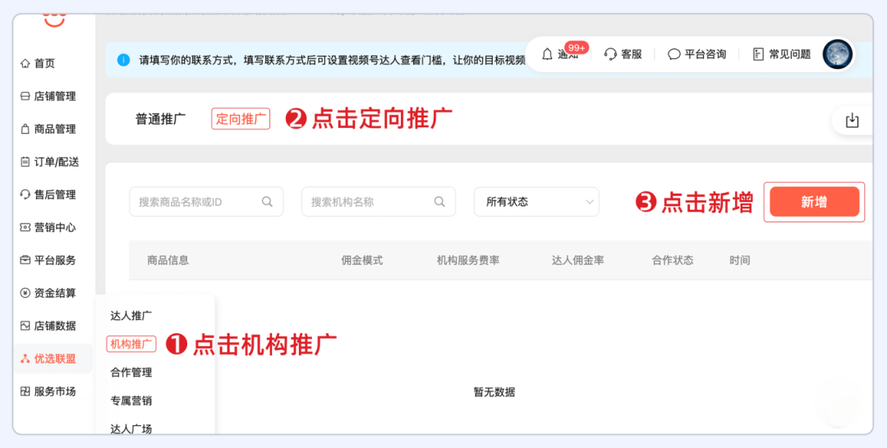Image resolution: width=887 pixels, height=448 pixels.
Task: Click the 搜索商品名称或ID input field
Action: [x=197, y=202]
